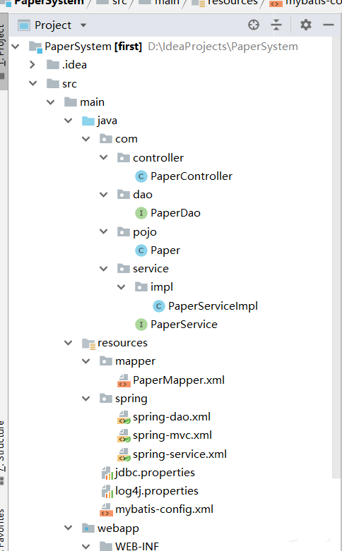The width and height of the screenshot is (342, 551).
Task: Select mybatis-config.xml file
Action: point(164,509)
